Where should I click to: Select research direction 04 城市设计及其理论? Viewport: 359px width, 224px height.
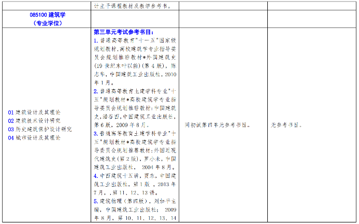(34, 137)
